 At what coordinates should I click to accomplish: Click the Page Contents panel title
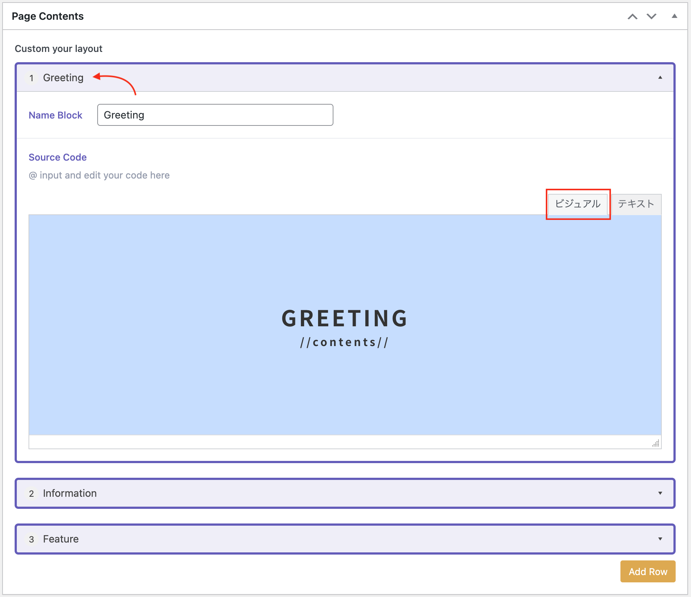click(48, 16)
